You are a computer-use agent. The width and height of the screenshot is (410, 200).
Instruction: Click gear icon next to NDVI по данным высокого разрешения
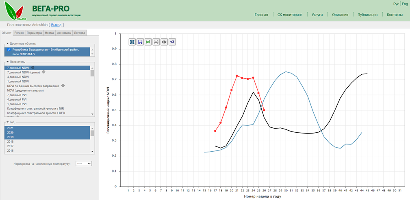point(63,86)
